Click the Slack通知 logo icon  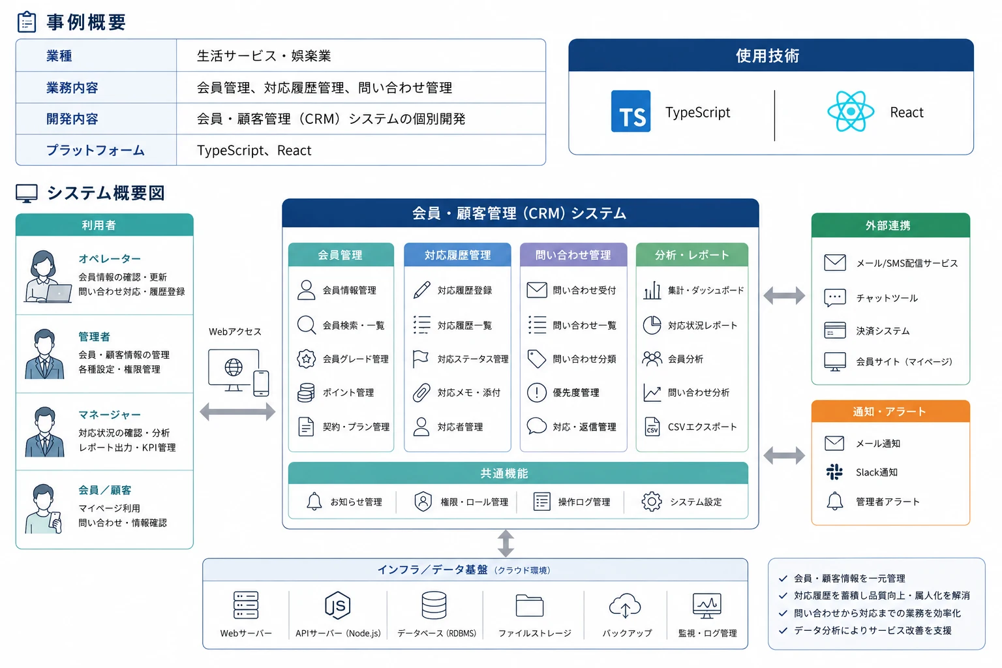[834, 472]
